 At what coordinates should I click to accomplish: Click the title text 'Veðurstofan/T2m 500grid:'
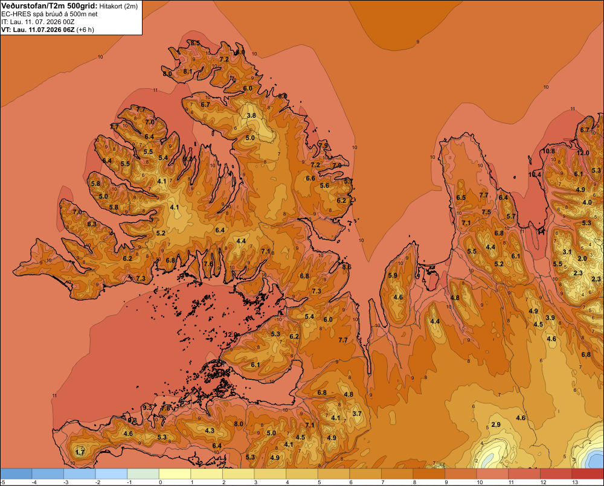coord(50,6)
